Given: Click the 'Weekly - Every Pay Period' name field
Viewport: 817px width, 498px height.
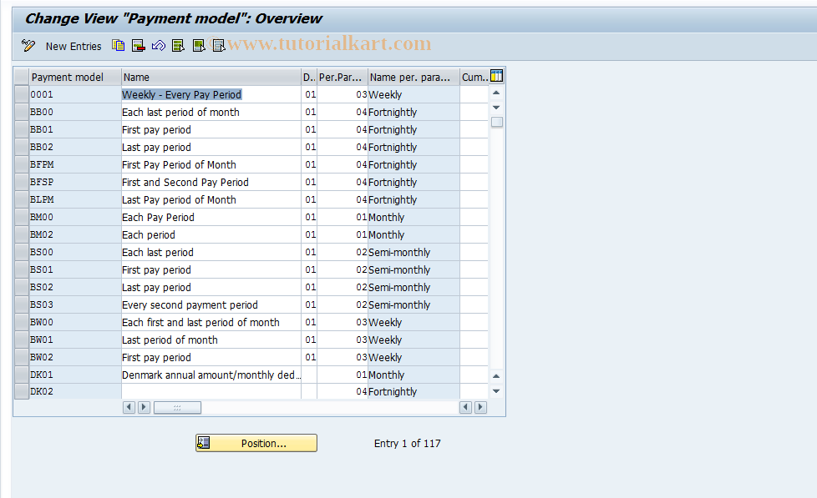Looking at the screenshot, I should [211, 94].
